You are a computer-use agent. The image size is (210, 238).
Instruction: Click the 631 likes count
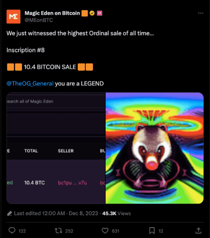(115, 231)
